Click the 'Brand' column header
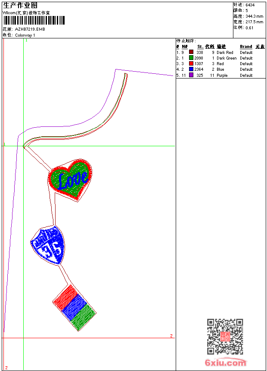Viewport: 267px width, 371px height. (x=246, y=47)
